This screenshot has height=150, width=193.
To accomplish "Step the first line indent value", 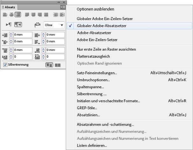I will click(x=11, y=42).
